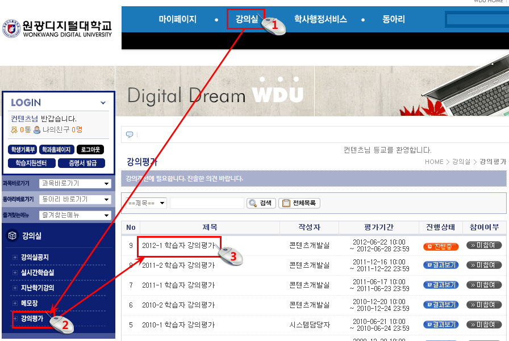The image size is (509, 341).
Task: Open the 과목바로가기 dropdown
Action: 75,183
